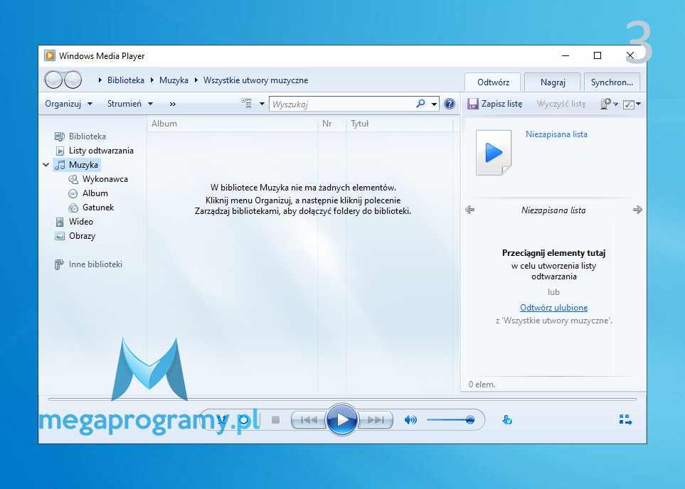685x489 pixels.
Task: Click the view options icon next to the search box
Action: pos(246,104)
